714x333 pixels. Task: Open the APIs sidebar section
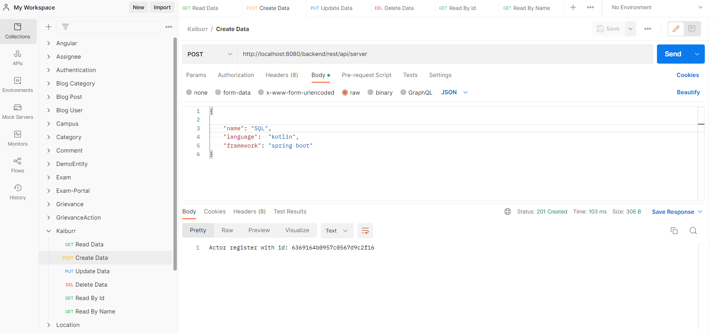18,58
